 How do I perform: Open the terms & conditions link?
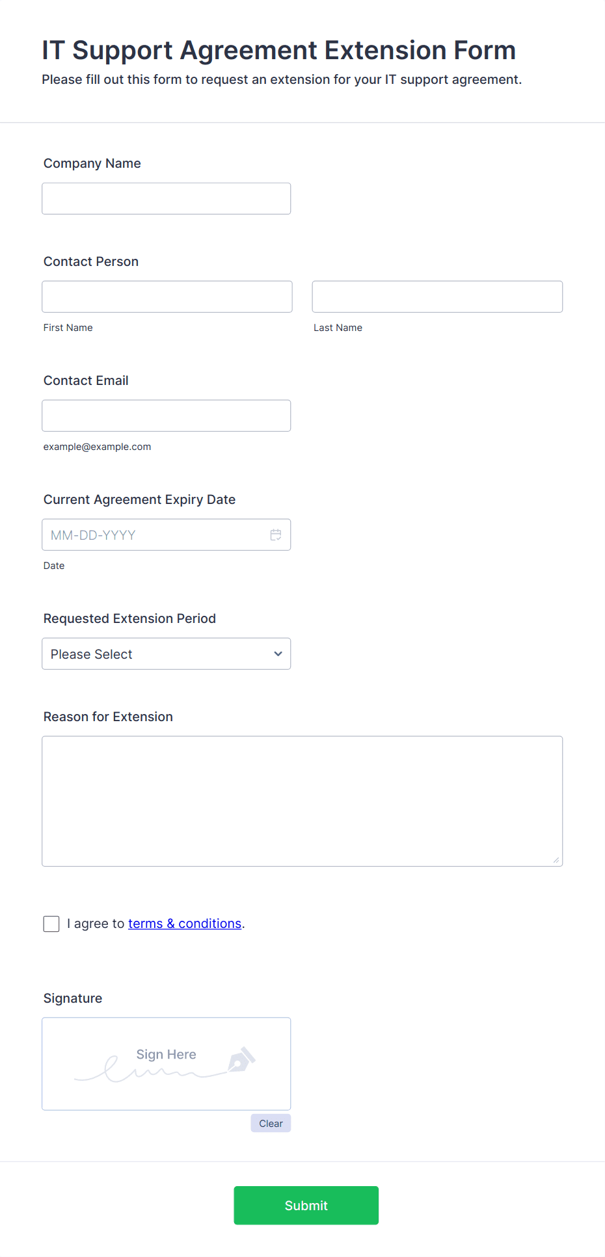[185, 923]
